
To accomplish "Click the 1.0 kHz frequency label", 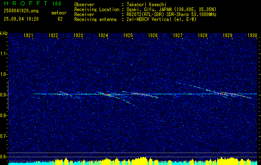I will pos(3,74).
